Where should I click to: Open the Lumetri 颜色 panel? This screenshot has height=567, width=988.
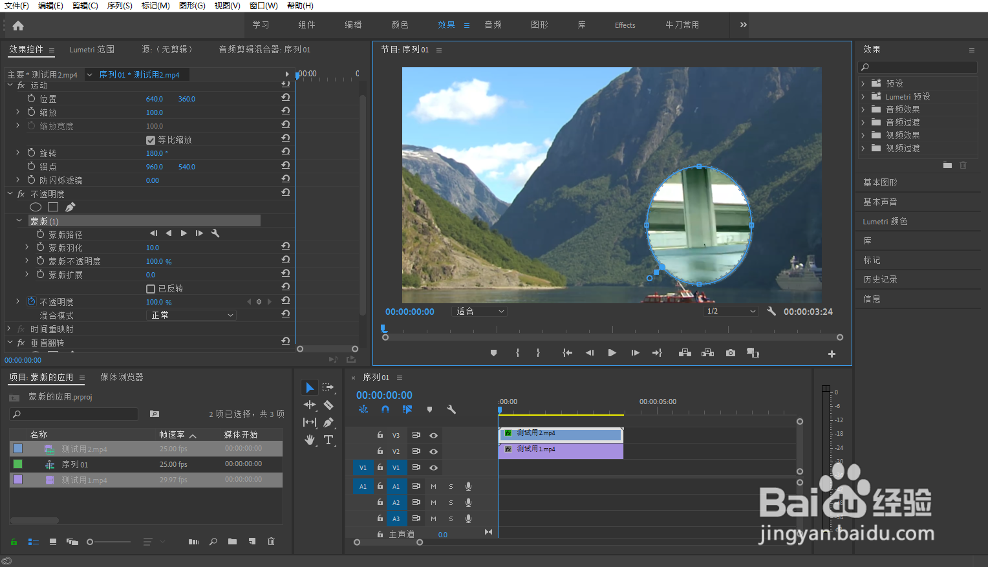point(885,221)
